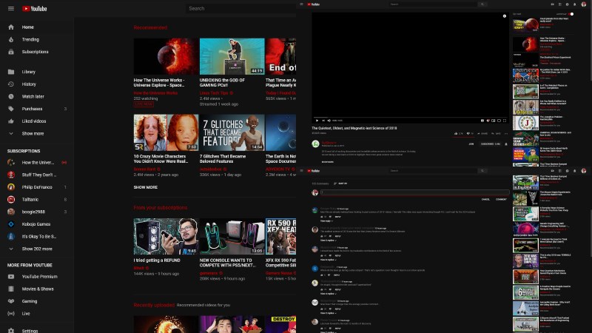
Task: Open notifications bell in player window header
Action: click(575, 4)
